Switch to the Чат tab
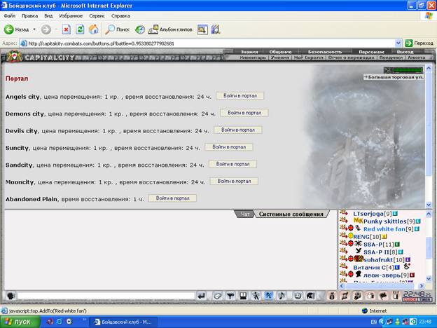This screenshot has width=437, height=328. (x=244, y=214)
